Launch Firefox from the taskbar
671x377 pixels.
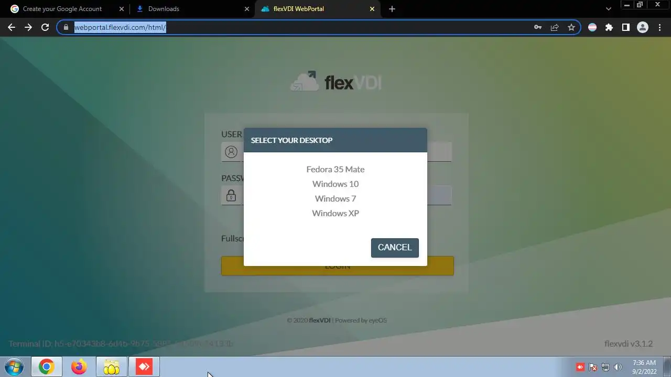79,367
